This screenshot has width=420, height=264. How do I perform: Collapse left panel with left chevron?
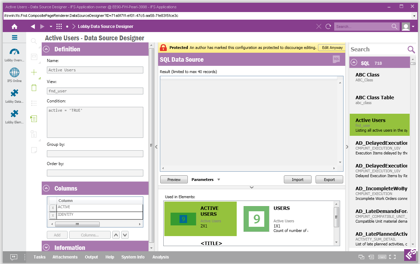coord(156,147)
